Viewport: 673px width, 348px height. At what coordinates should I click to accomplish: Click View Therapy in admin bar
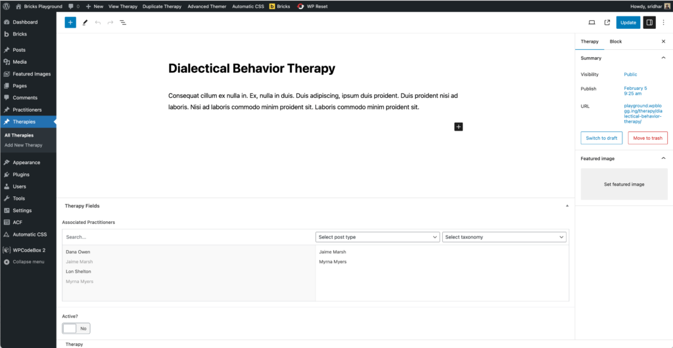(x=123, y=7)
